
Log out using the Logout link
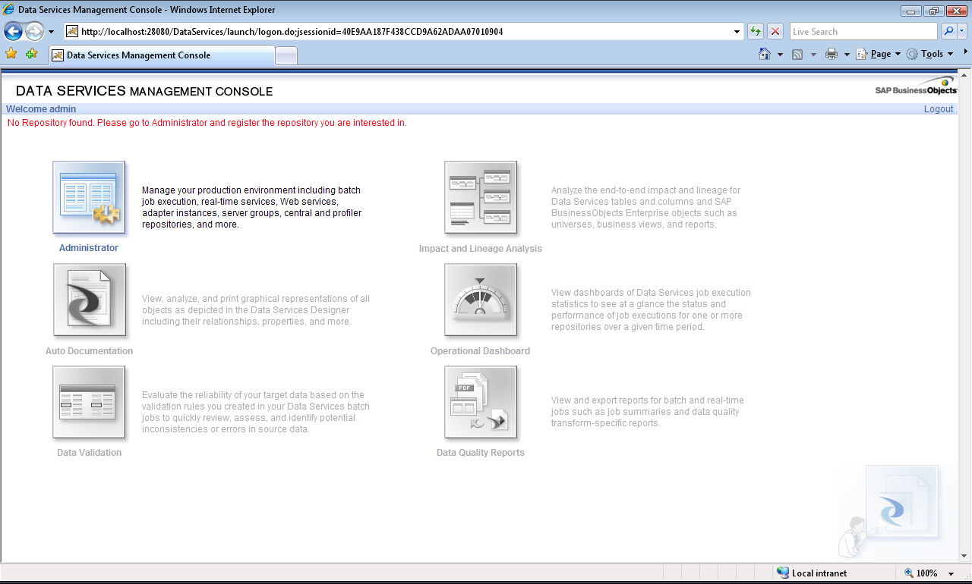tap(939, 109)
